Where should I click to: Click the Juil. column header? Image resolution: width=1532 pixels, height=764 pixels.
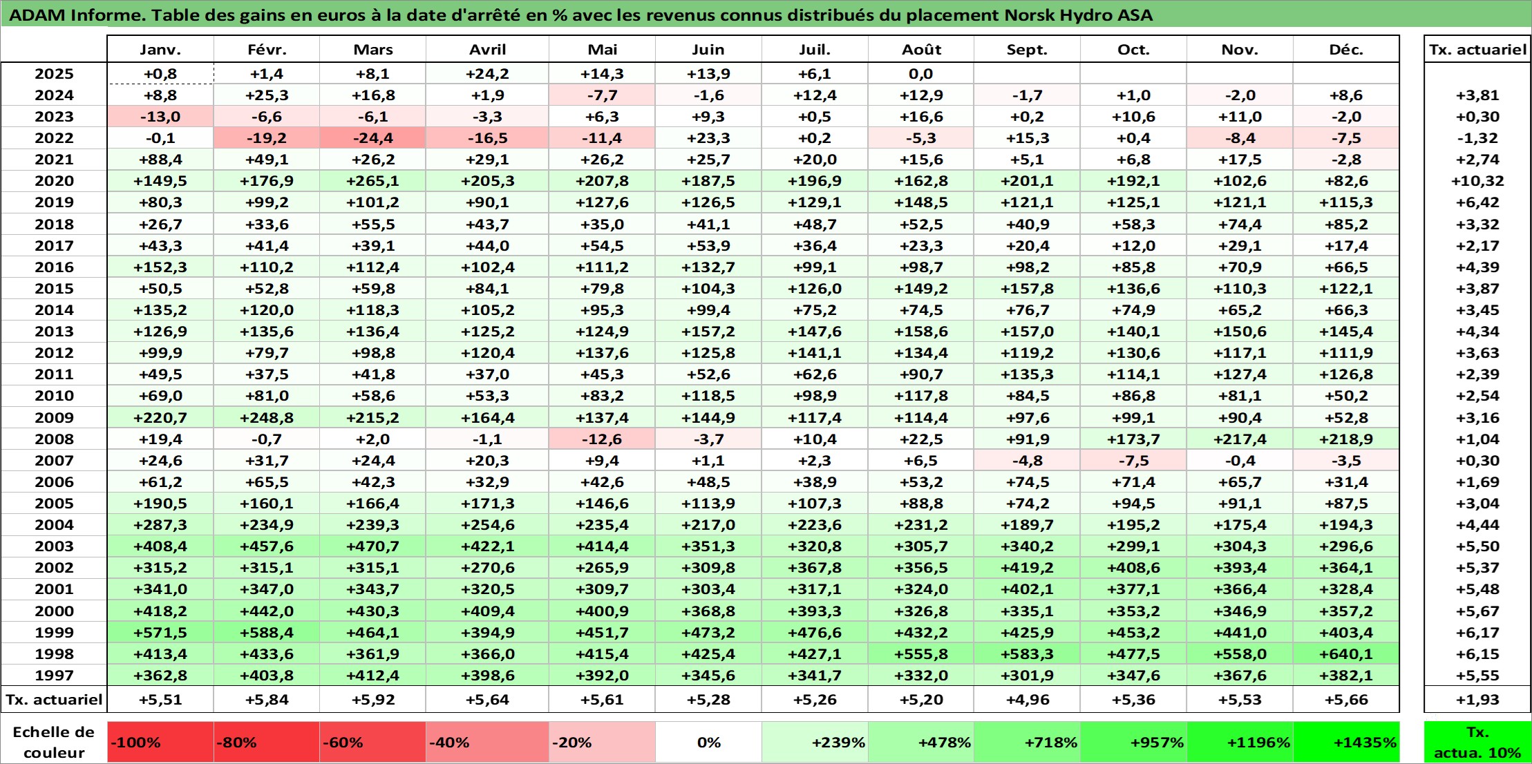[815, 49]
